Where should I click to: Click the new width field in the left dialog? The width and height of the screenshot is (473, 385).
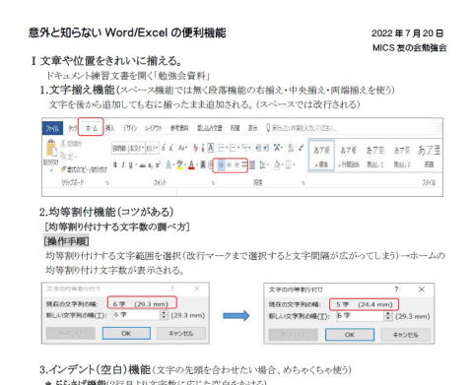tap(136, 315)
